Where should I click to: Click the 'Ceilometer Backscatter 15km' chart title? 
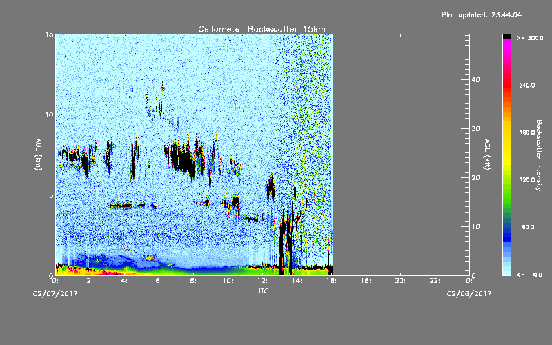point(262,29)
